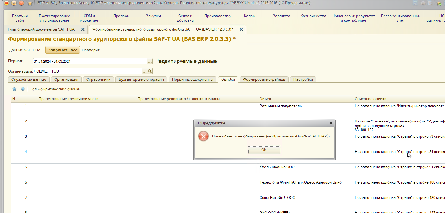445x213 pixels.
Task: Select error description mentioning строке 106
Action: [x=399, y=186]
